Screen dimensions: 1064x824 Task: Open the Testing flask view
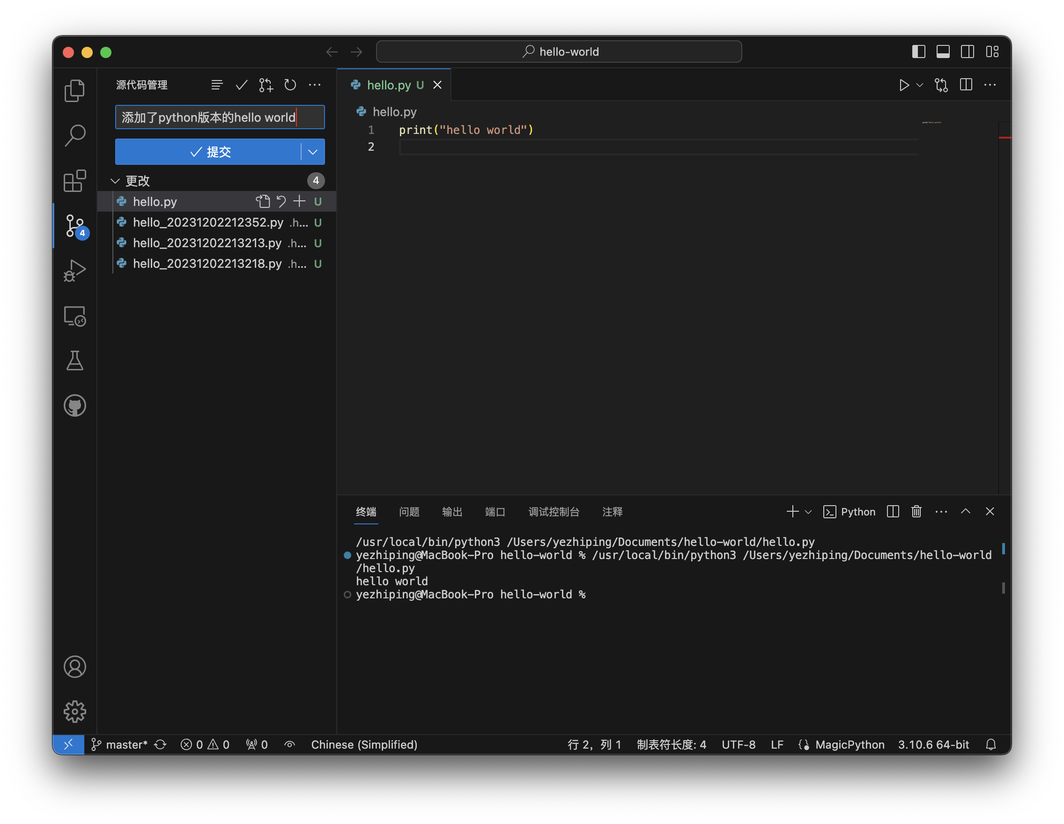click(74, 361)
